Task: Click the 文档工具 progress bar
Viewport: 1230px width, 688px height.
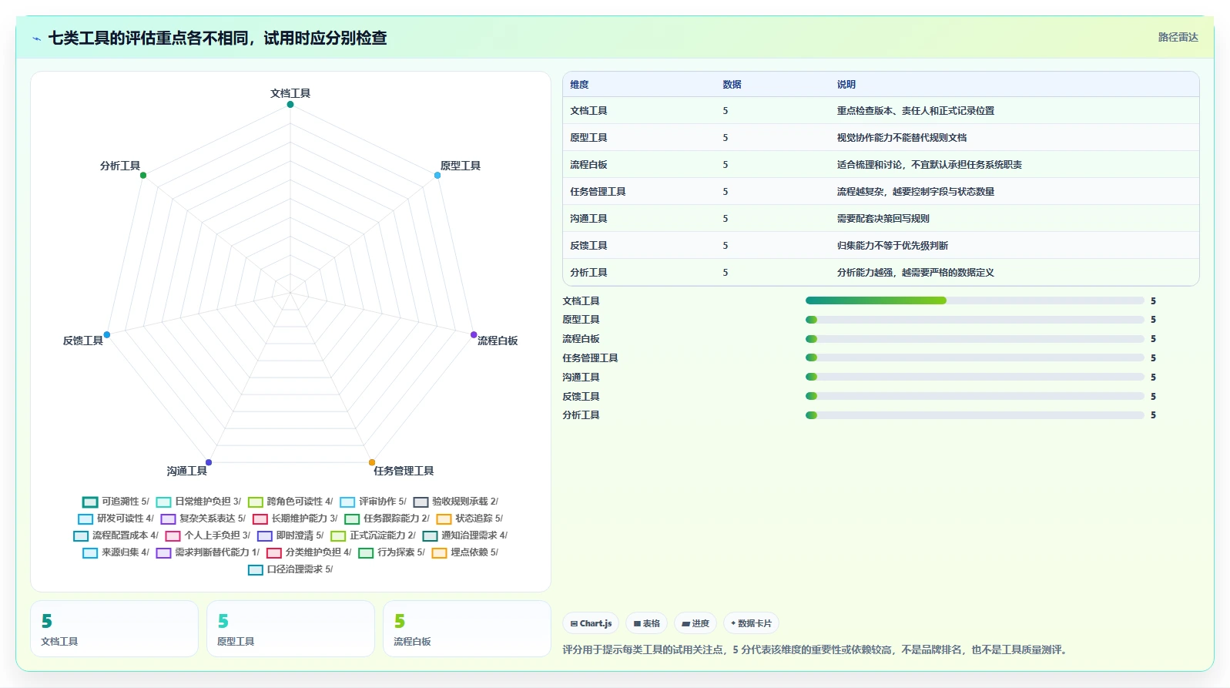Action: [974, 300]
